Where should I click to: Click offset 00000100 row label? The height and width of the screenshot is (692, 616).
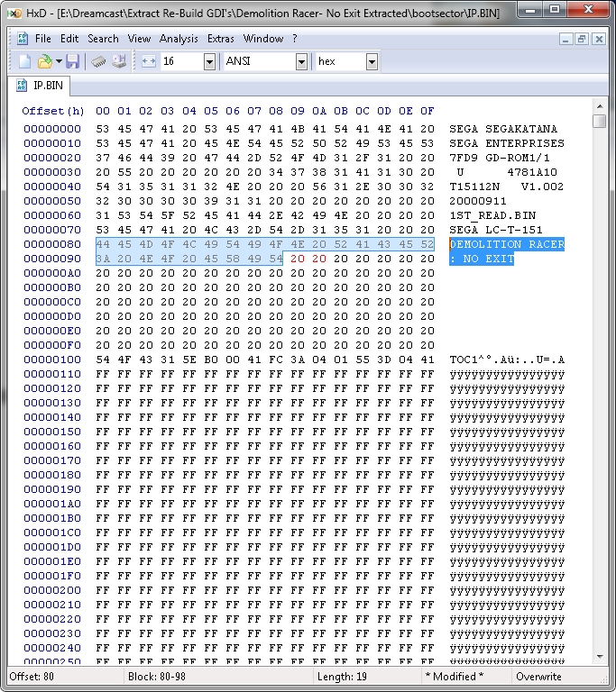click(x=52, y=360)
